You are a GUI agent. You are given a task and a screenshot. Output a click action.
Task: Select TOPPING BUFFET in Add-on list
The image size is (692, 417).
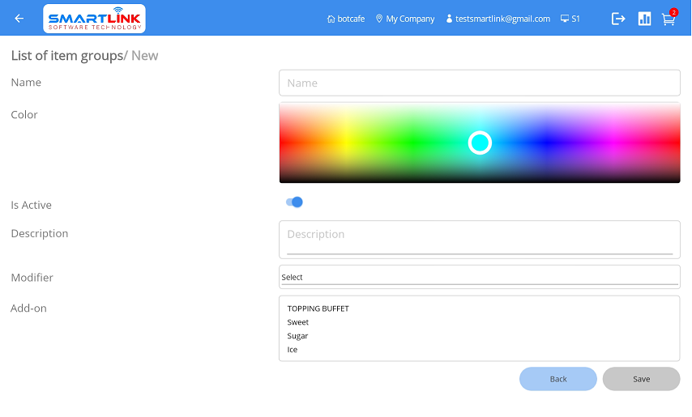318,308
